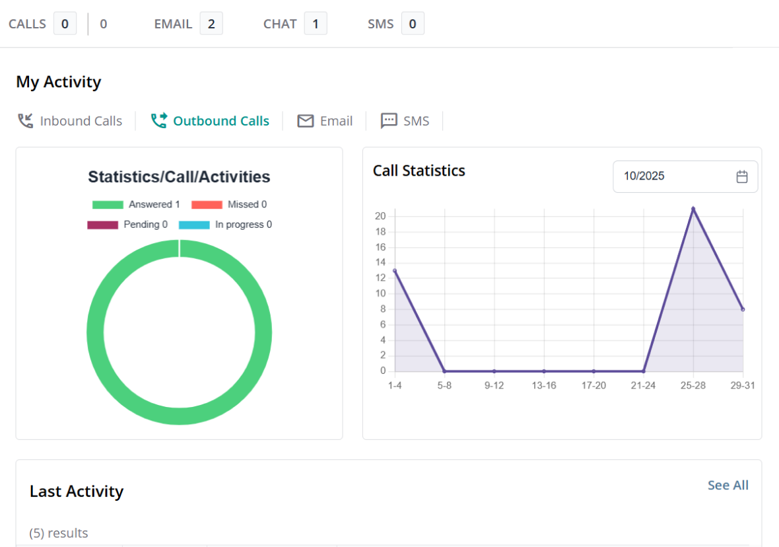779x547 pixels.
Task: Click the In progress blue color swatch
Action: click(x=194, y=225)
